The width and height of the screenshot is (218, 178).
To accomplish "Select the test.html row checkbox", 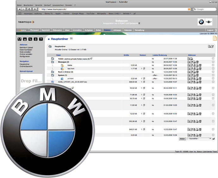I will (x=213, y=68).
